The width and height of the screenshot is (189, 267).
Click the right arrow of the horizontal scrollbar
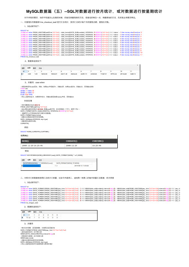pyautogui.click(x=138, y=65)
